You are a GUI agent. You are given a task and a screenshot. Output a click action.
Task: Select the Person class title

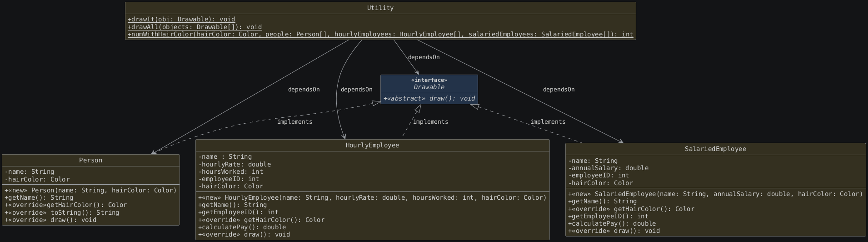91,161
